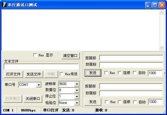Minimize the 串行通讯口测试 window
Image resolution: width=167 pixels, height=115 pixels.
coord(148,5)
